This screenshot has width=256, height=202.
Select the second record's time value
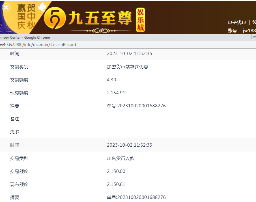tap(129, 145)
